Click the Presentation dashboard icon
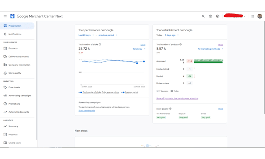The width and height of the screenshot is (265, 159). pos(5,26)
